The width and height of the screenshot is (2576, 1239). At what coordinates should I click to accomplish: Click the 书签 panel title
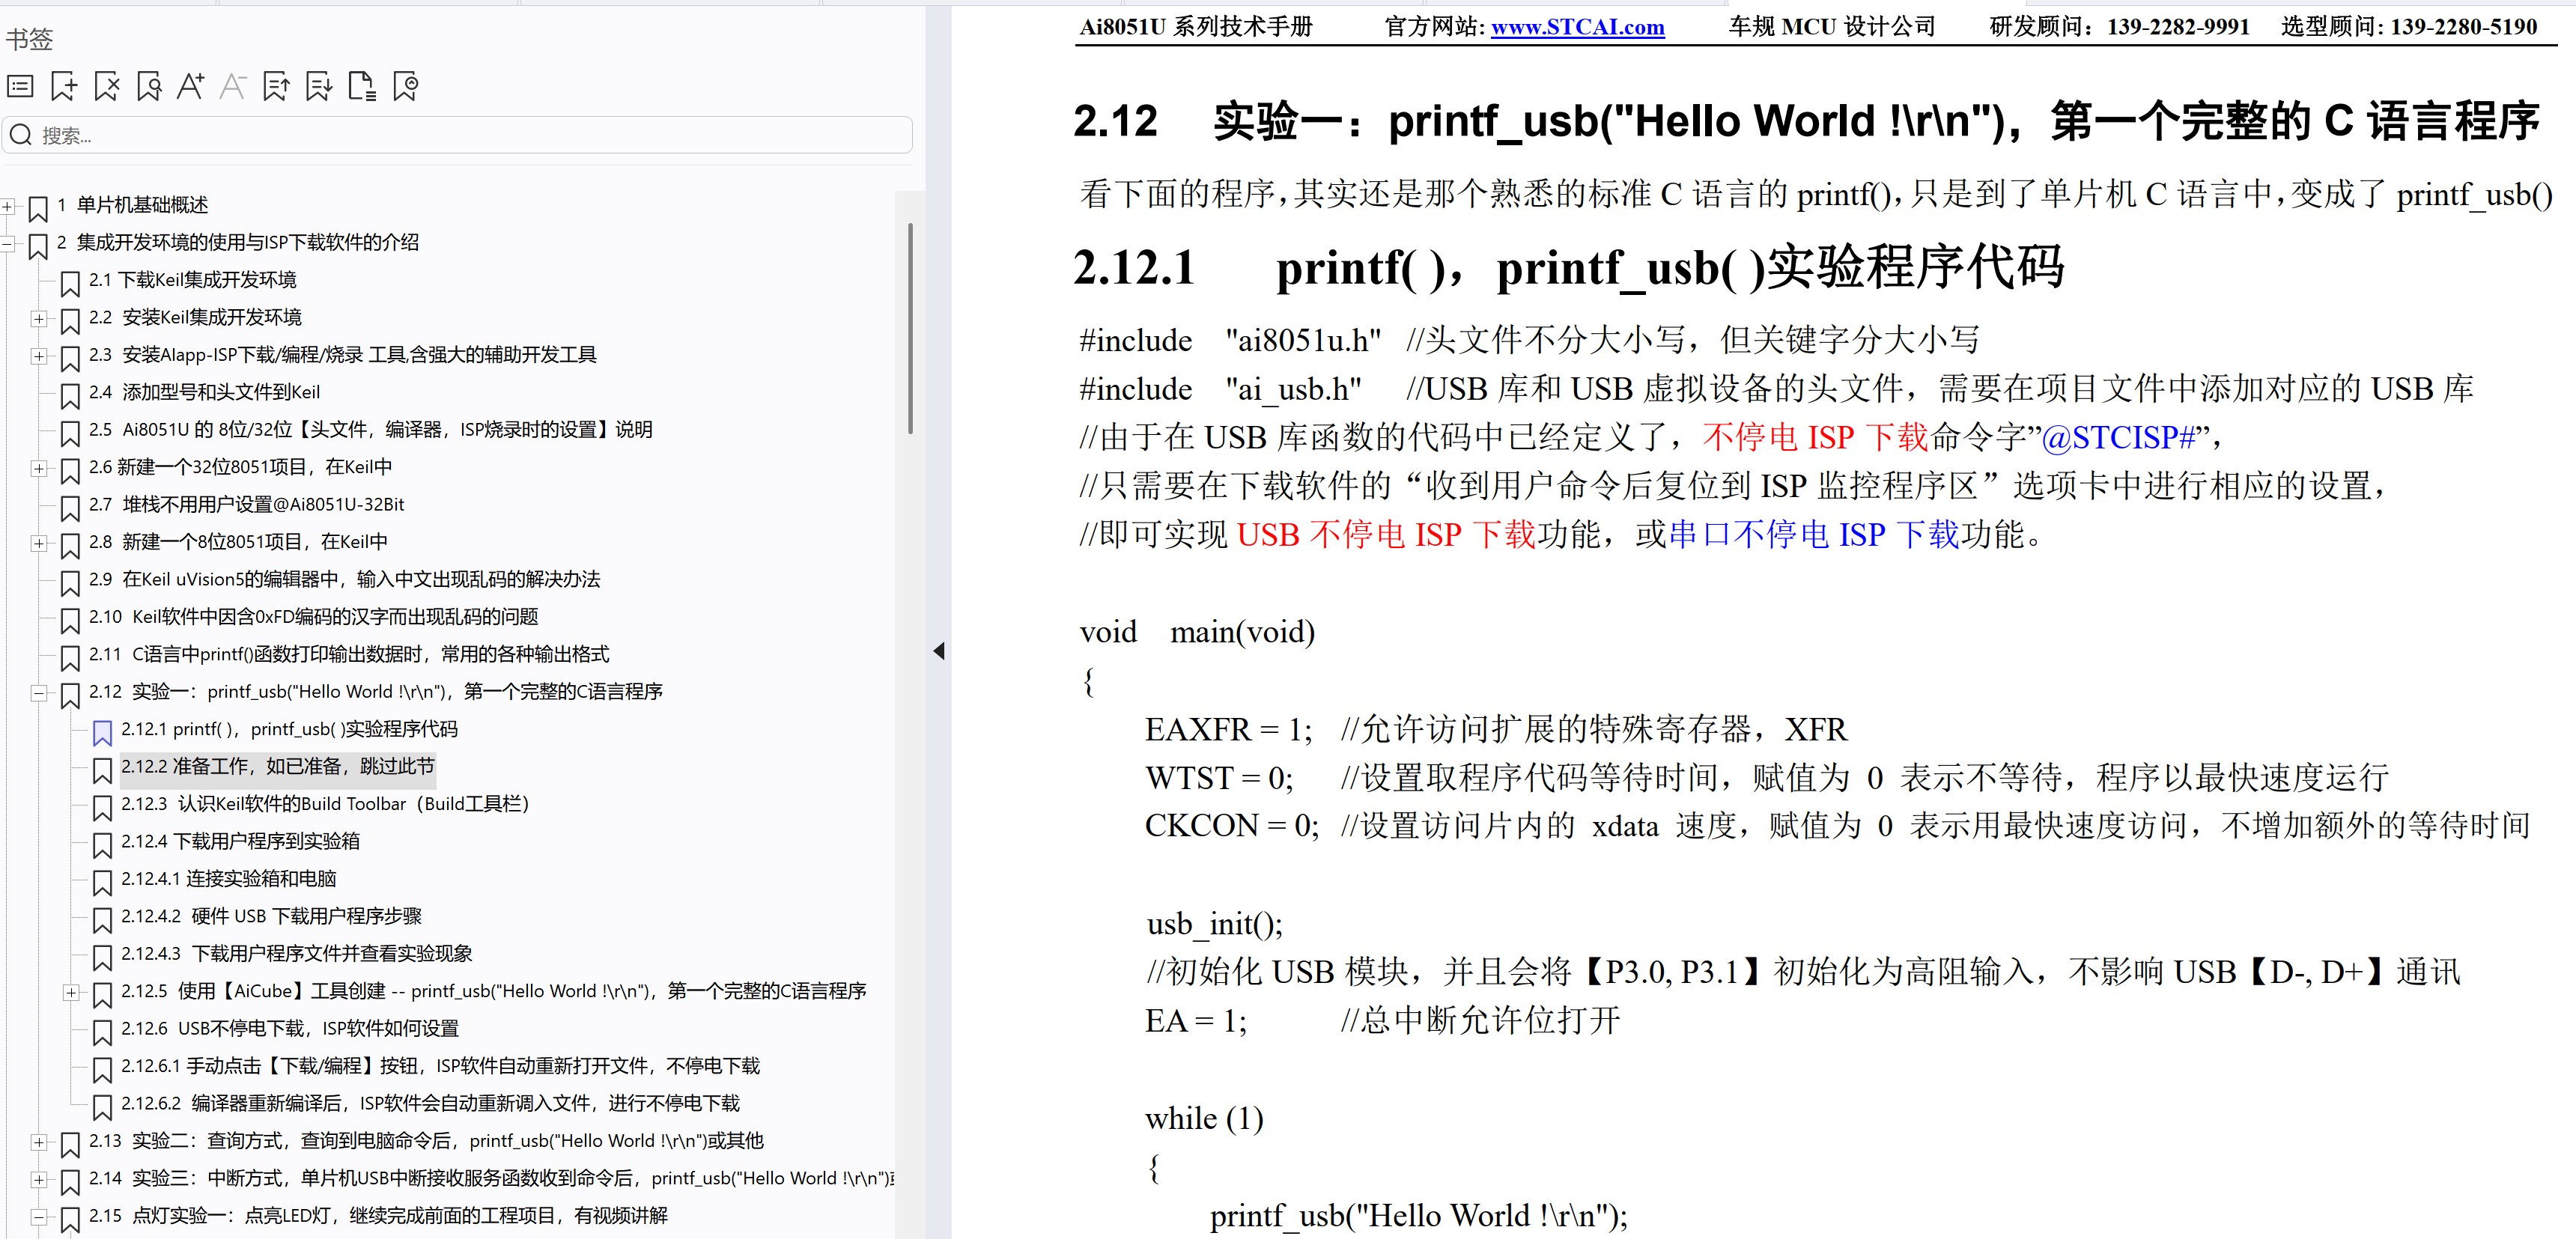pyautogui.click(x=29, y=39)
